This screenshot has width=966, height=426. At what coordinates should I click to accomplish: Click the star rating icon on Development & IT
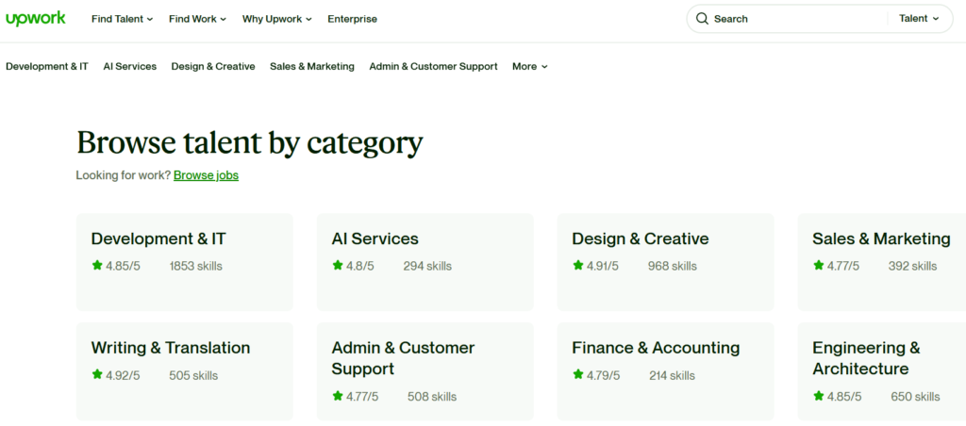97,266
